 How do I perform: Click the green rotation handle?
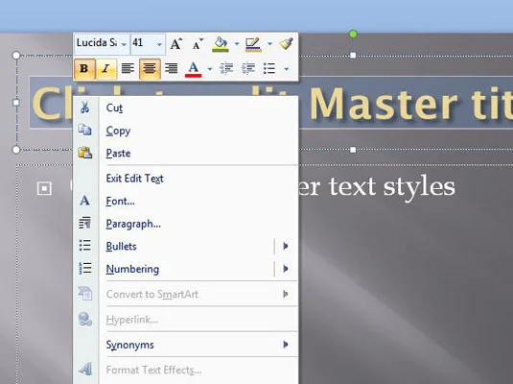coord(353,34)
